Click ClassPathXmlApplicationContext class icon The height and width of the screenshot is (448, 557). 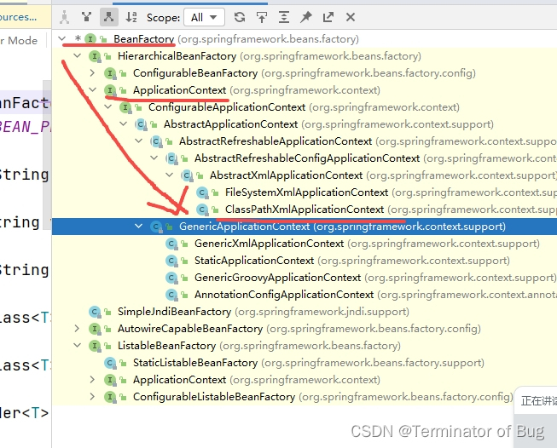(202, 210)
